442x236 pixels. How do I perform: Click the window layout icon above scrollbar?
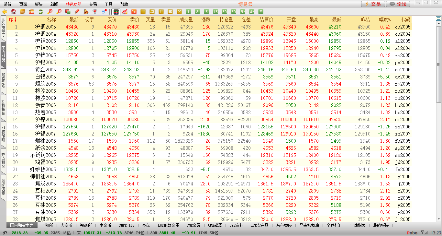tap(438, 18)
